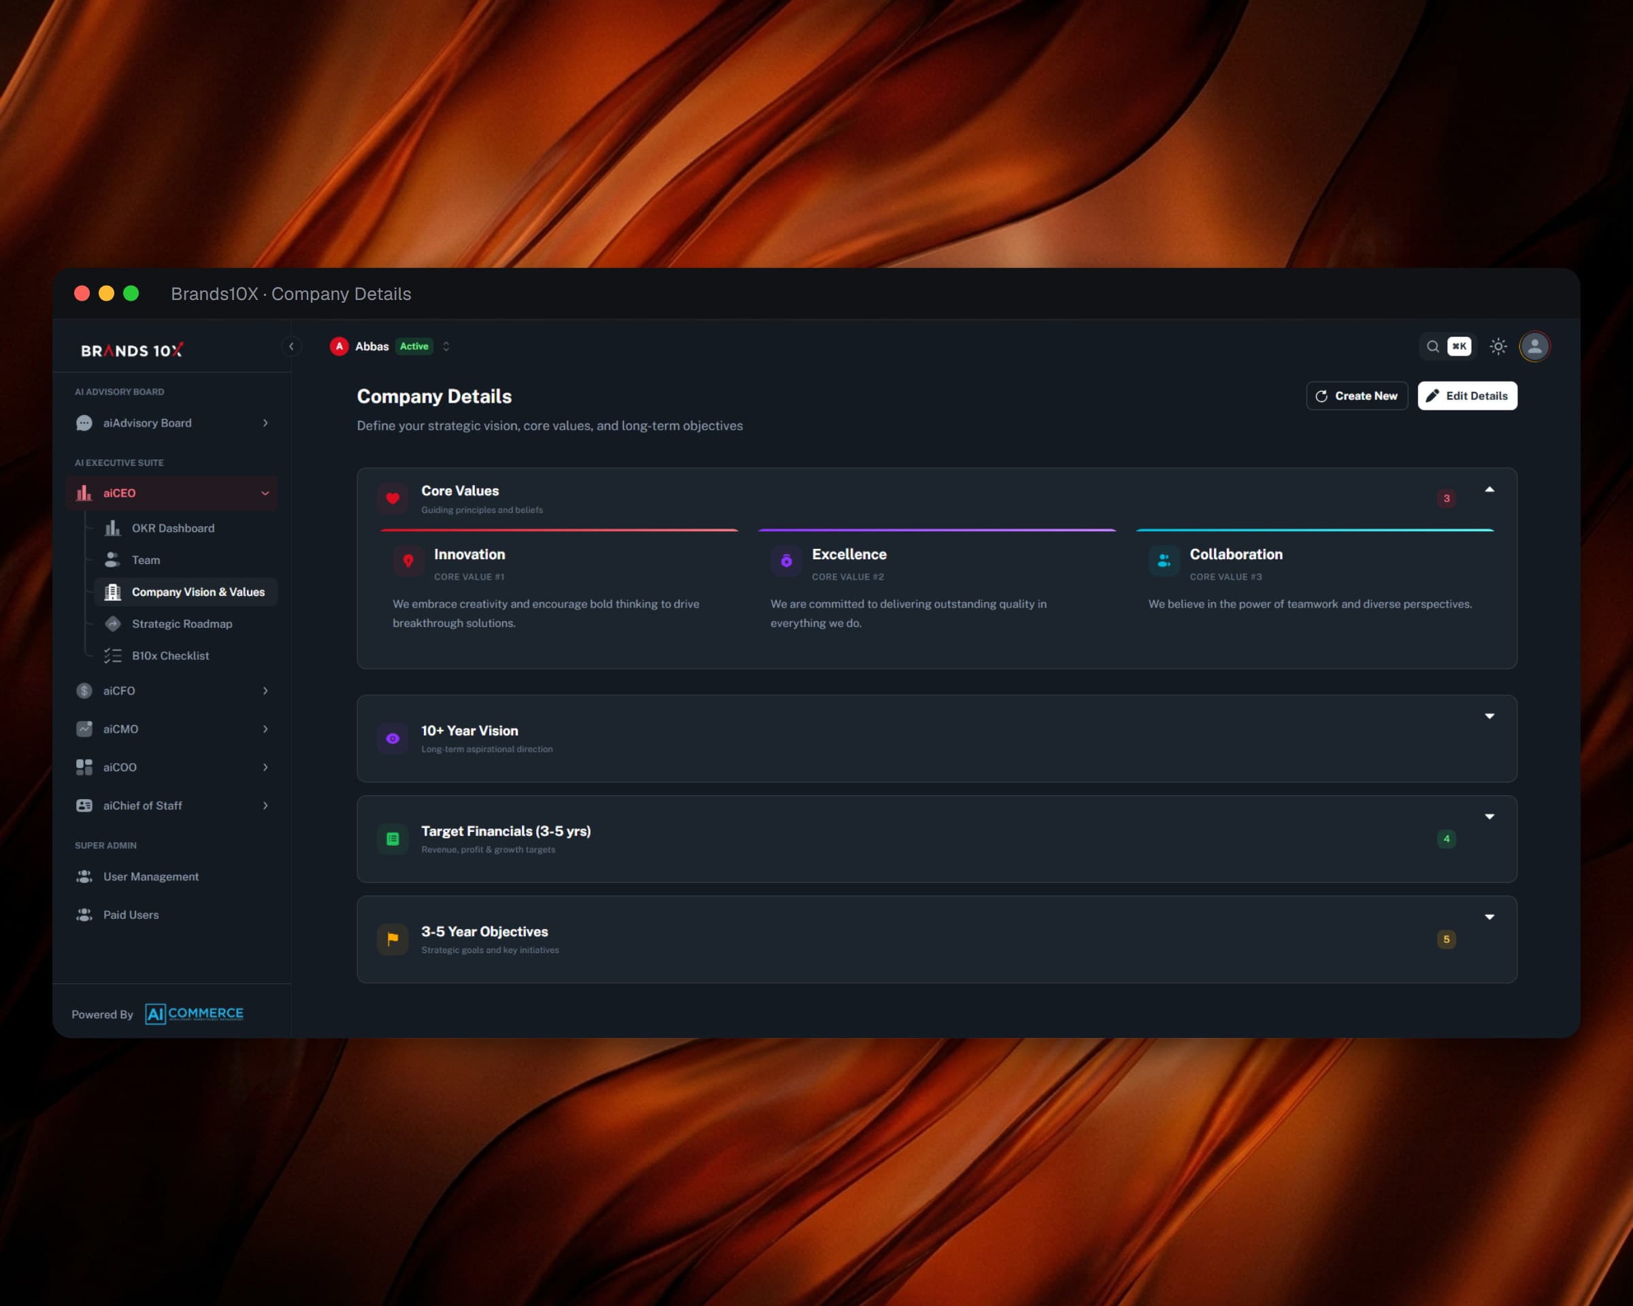This screenshot has height=1306, width=1633.
Task: Click the red heart Core Values icon
Action: pos(393,498)
